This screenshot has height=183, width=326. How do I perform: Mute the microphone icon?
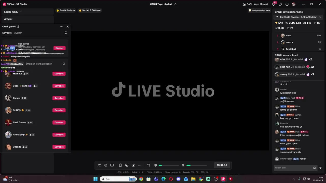click(183, 165)
